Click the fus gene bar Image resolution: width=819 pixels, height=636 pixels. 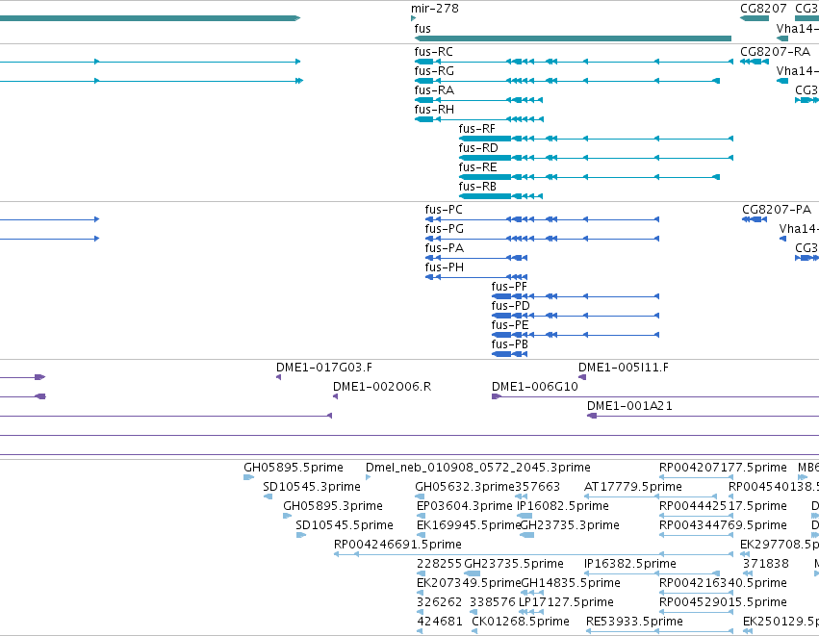pos(573,38)
